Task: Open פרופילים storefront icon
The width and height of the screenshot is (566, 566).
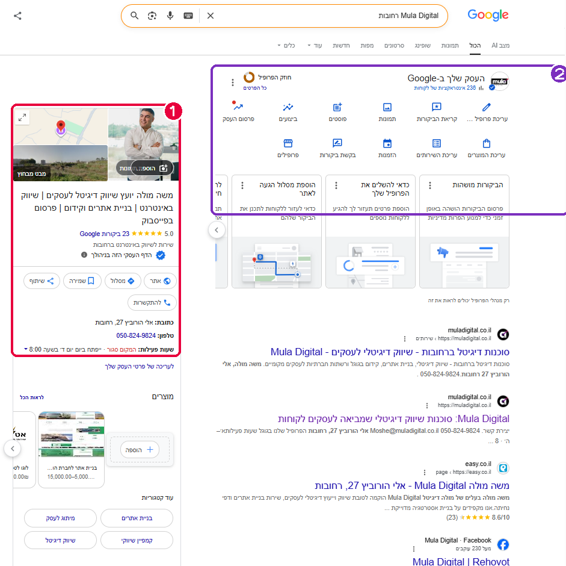Action: tap(288, 143)
